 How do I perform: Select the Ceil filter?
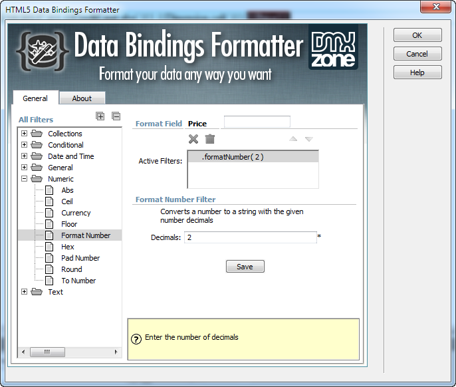tap(67, 201)
